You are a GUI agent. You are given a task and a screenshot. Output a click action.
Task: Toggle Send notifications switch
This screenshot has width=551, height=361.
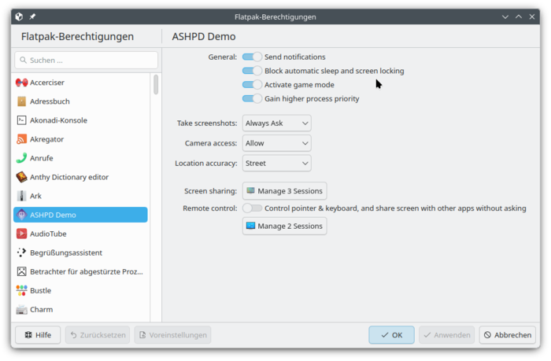tap(252, 57)
